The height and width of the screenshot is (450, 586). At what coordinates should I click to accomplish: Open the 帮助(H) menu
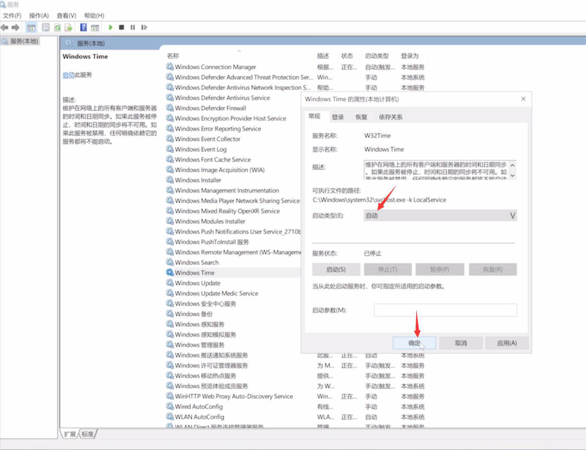coord(94,16)
